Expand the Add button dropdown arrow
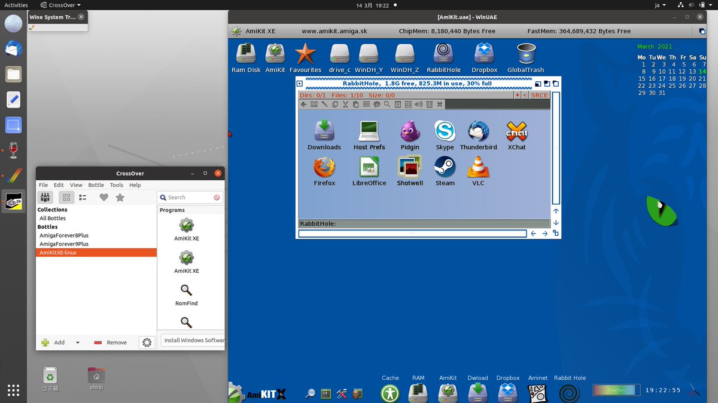Viewport: 718px width, 403px height. pos(78,343)
